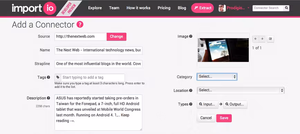Open the Team page
Image resolution: width=300 pixels, height=134 pixels.
pos(114,8)
